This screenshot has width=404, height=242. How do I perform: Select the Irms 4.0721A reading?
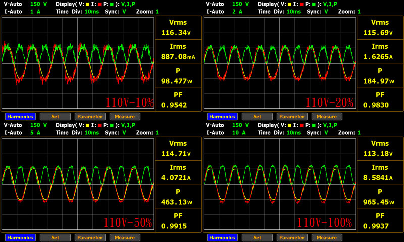(x=178, y=172)
